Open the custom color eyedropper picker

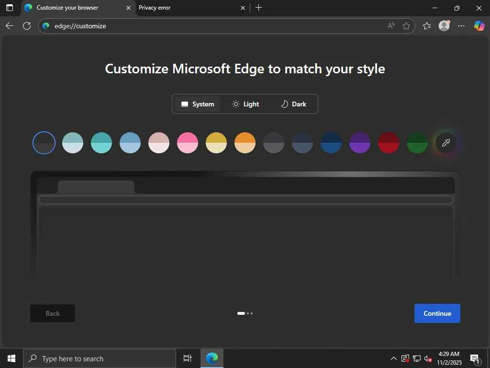coord(446,143)
